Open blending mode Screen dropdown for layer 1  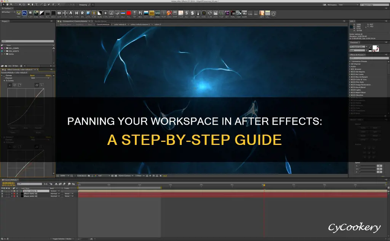pyautogui.click(x=55, y=191)
